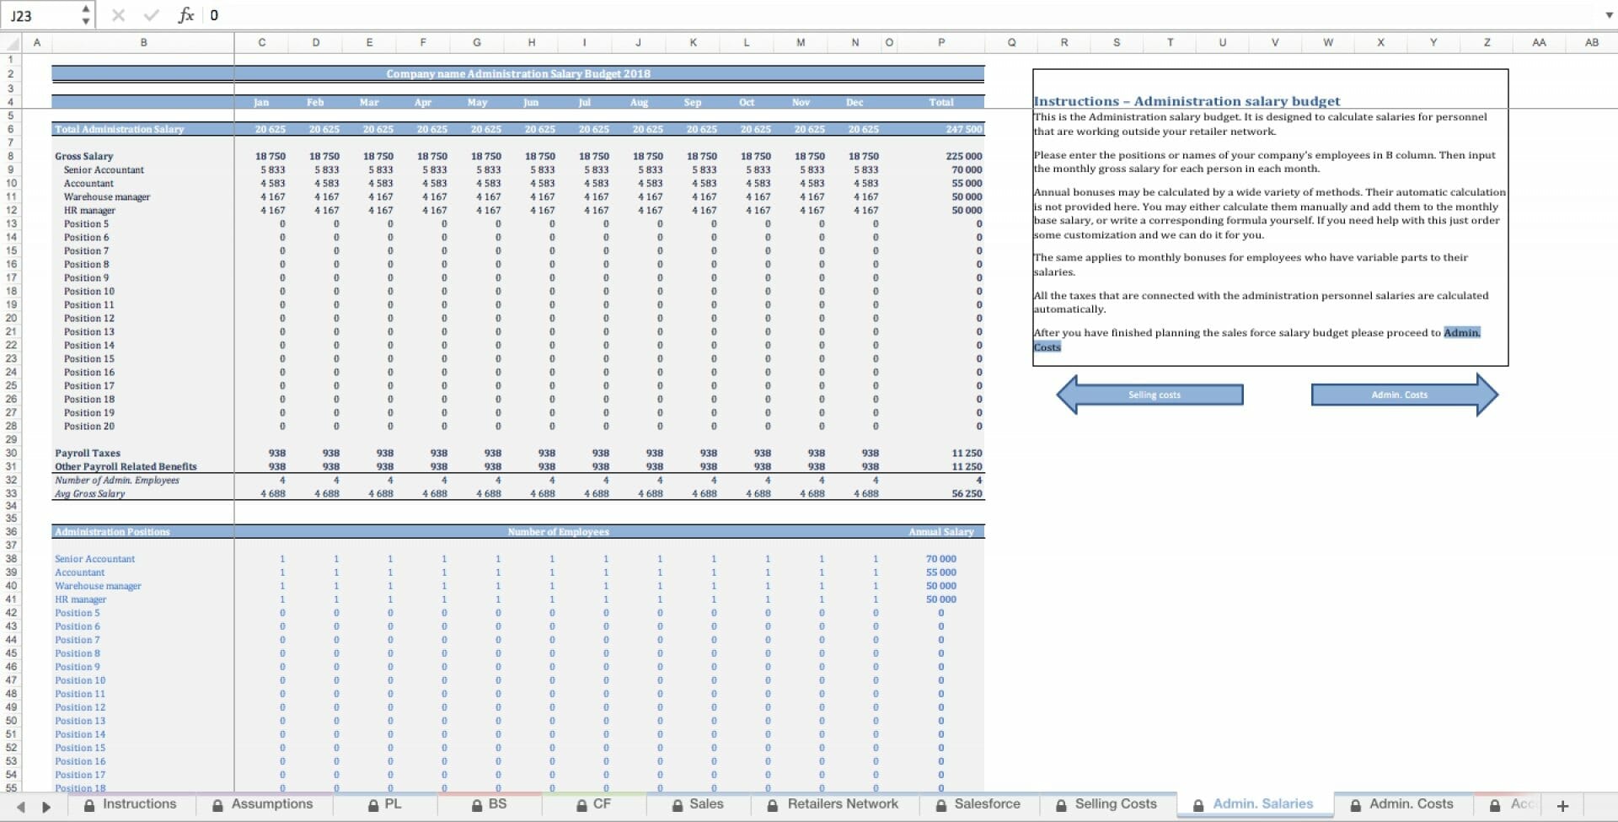Click the Selling costs left arrow button
1618x822 pixels.
click(1149, 395)
